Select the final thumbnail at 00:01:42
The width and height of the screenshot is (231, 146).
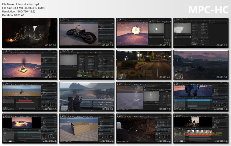[201, 128]
